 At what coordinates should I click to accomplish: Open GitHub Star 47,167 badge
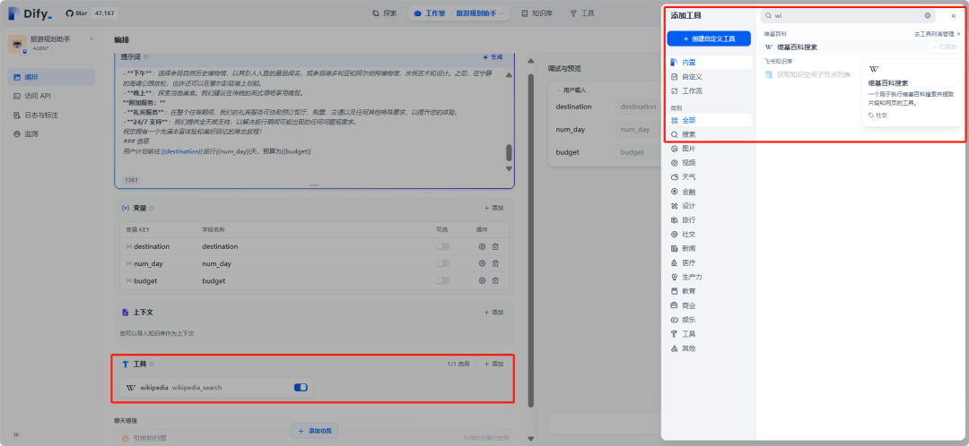[92, 13]
